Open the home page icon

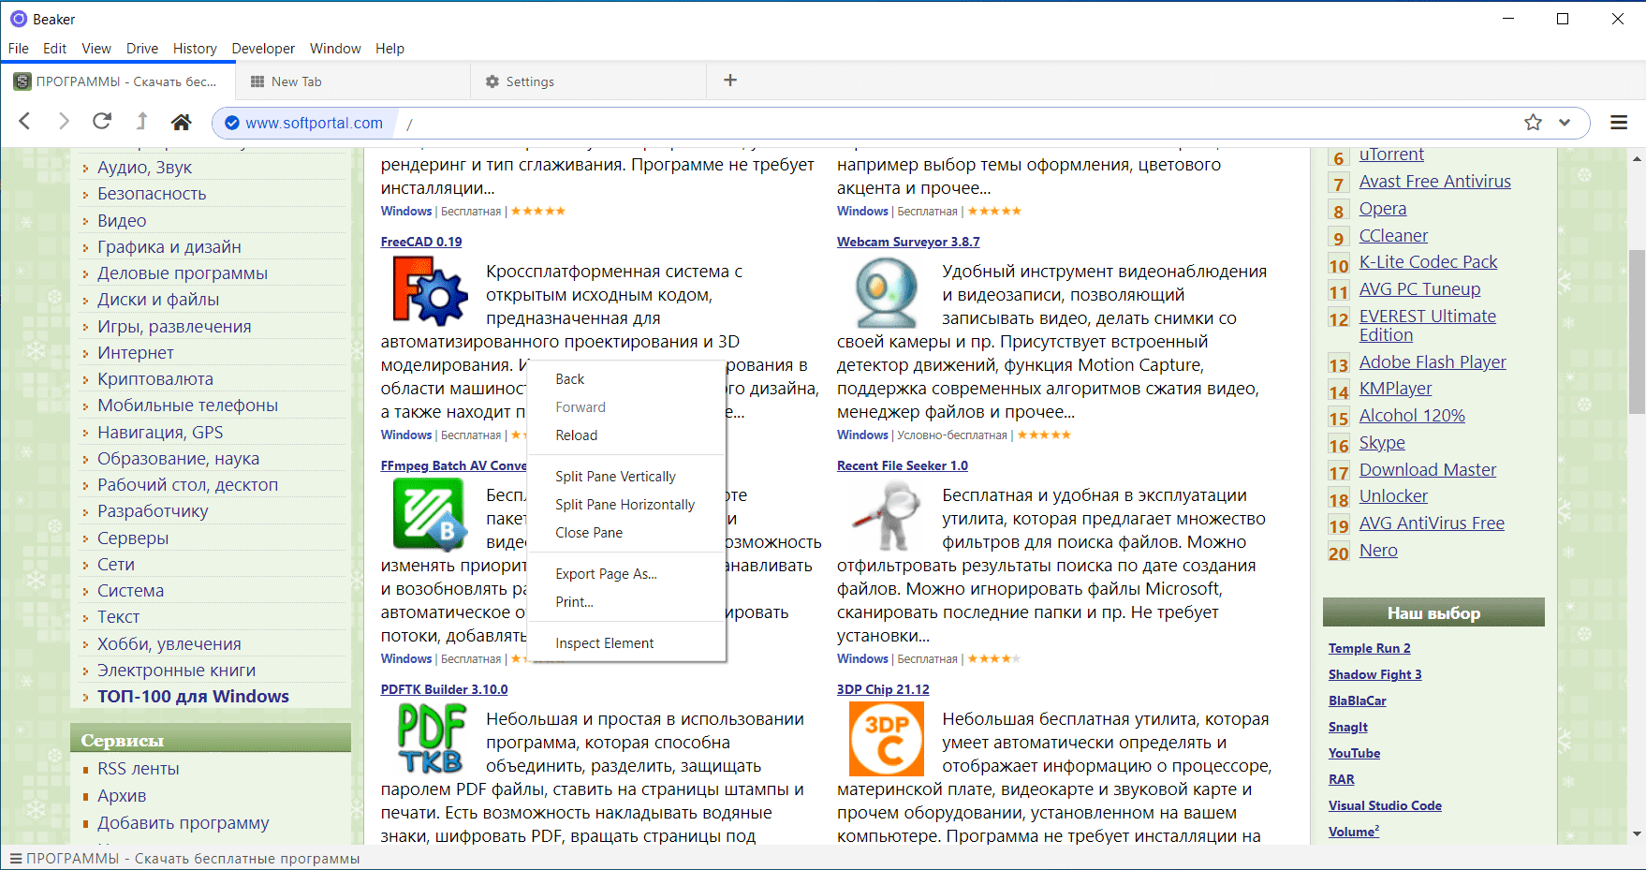pyautogui.click(x=182, y=122)
